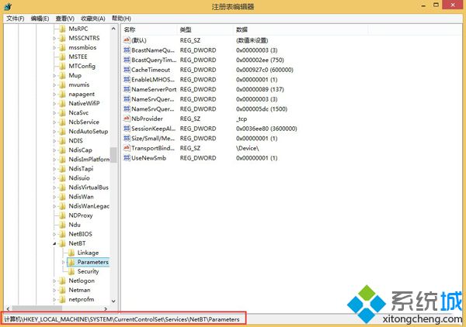This screenshot has width=466, height=327.
Task: Click data 0x000005dc (1500)
Action: click(262, 108)
